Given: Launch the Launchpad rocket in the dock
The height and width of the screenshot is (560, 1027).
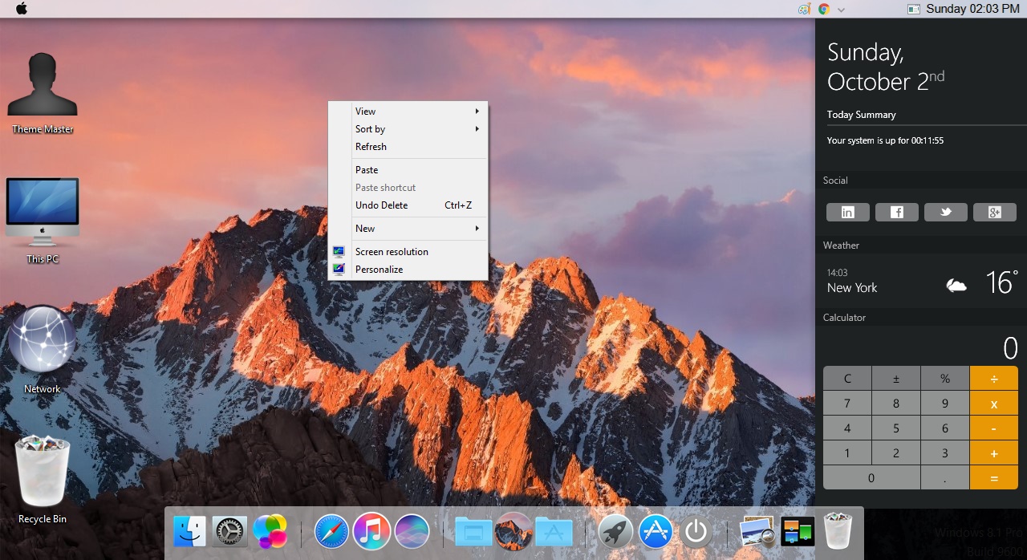Looking at the screenshot, I should pyautogui.click(x=615, y=531).
